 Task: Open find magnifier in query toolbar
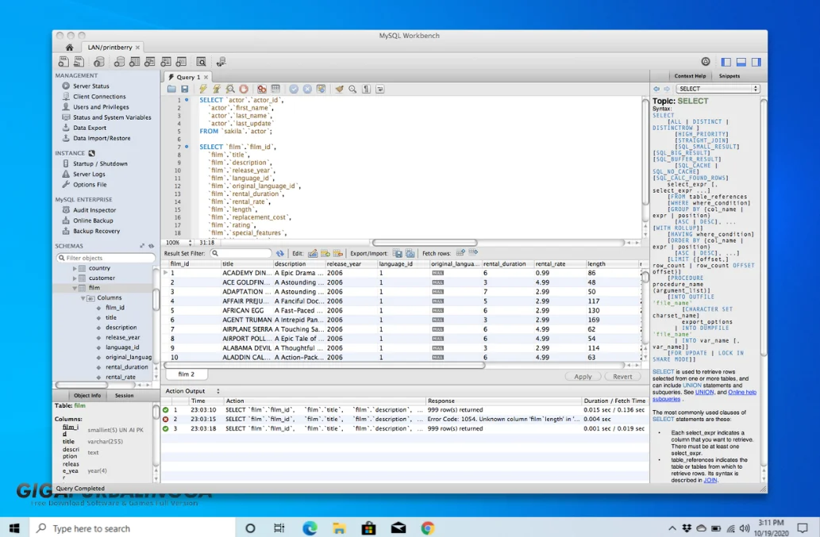[352, 90]
